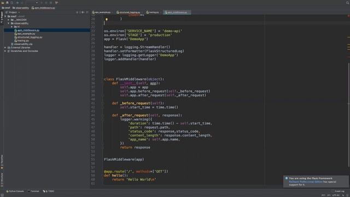This screenshot has height=197, width=350.
Task: Click the cursor position indicator in status bar
Action: [323, 195]
